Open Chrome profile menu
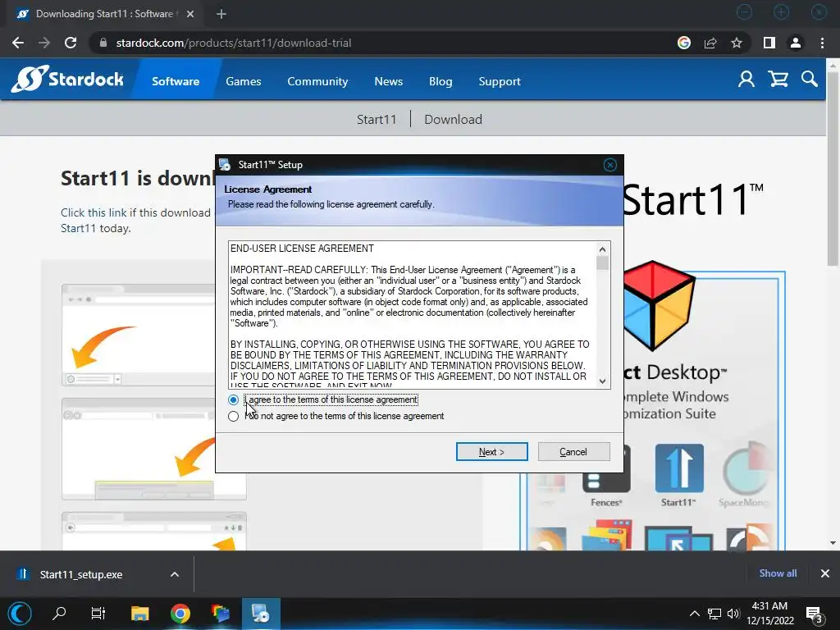840x630 pixels. tap(796, 43)
